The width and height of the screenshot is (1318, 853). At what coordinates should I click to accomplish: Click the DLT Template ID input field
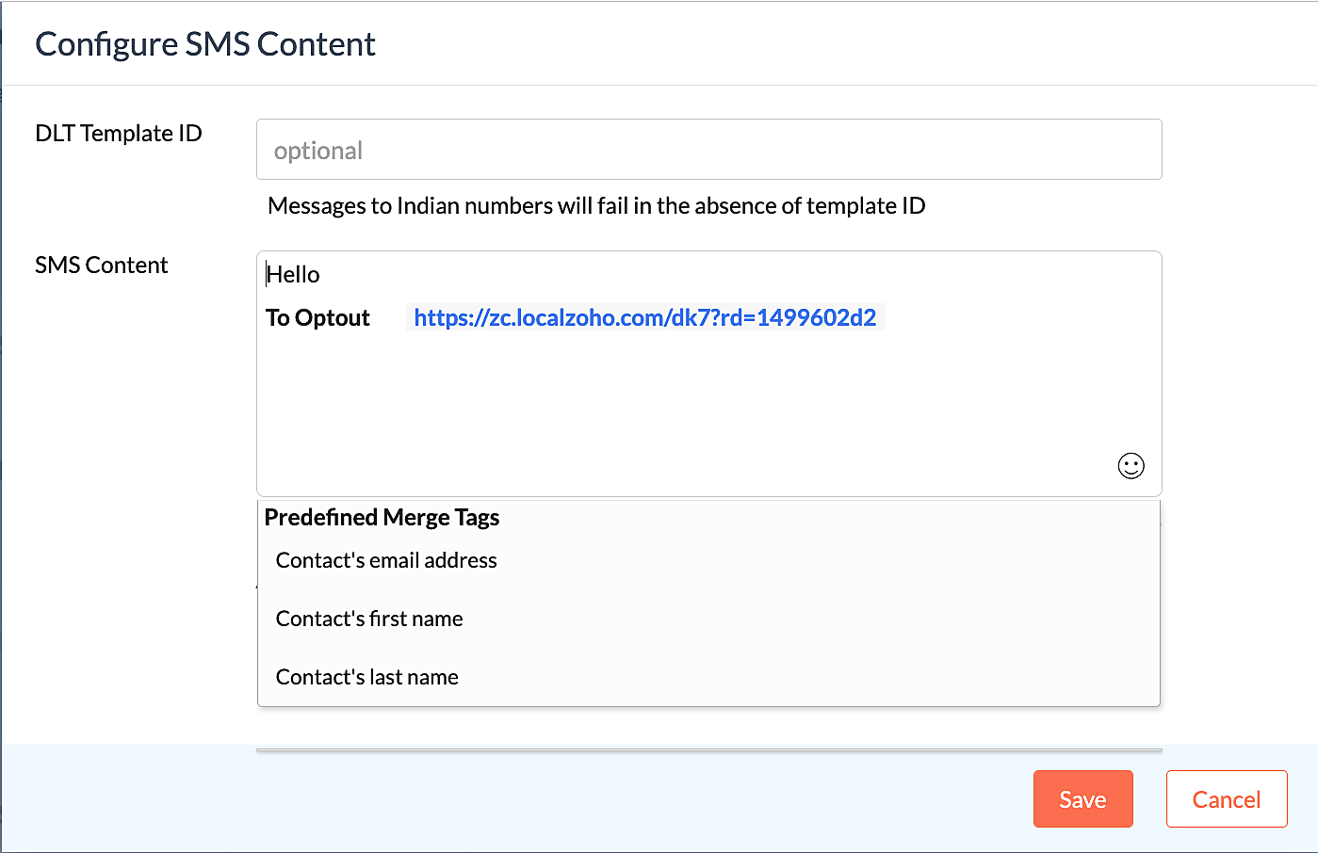[x=708, y=150]
